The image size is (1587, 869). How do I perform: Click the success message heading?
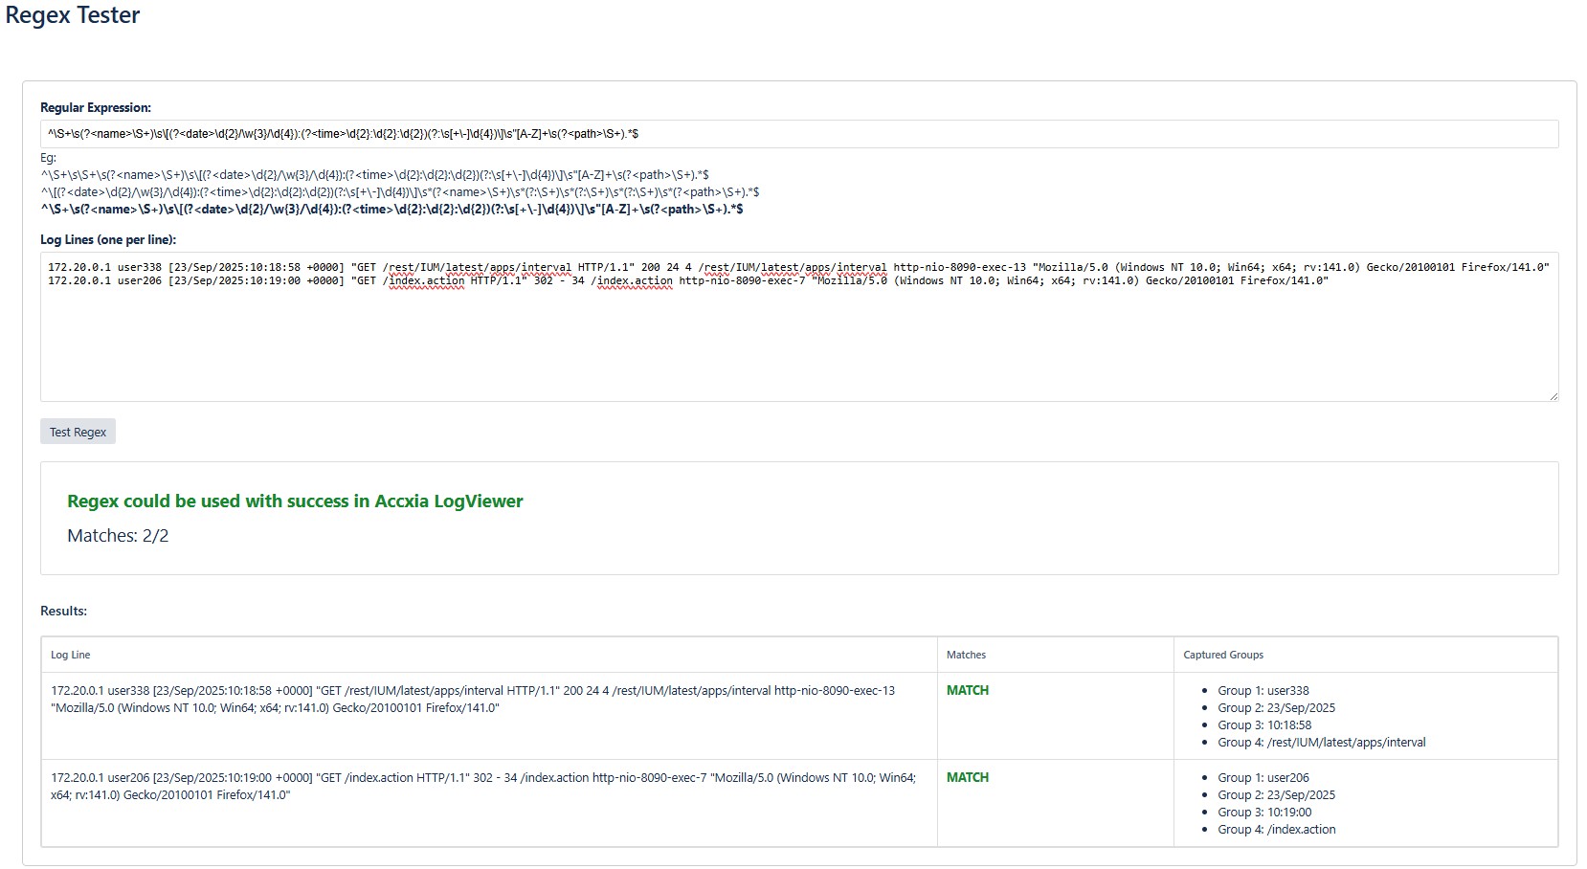[x=293, y=501]
